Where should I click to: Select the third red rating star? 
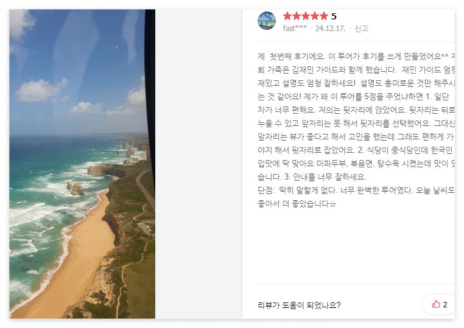point(306,16)
